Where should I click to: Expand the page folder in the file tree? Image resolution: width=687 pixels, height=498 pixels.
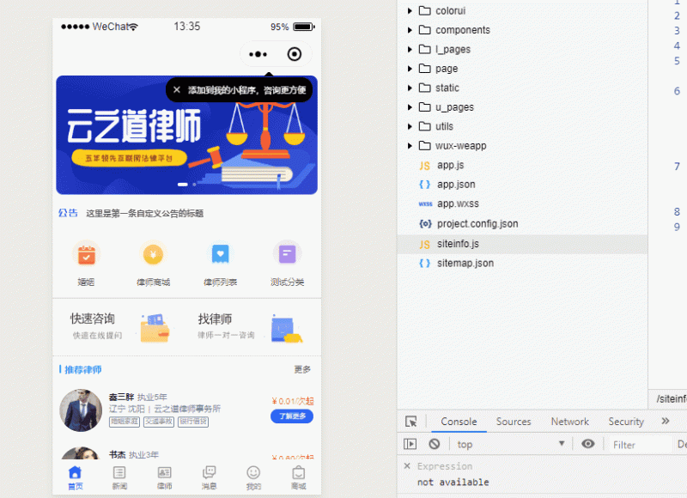(410, 68)
